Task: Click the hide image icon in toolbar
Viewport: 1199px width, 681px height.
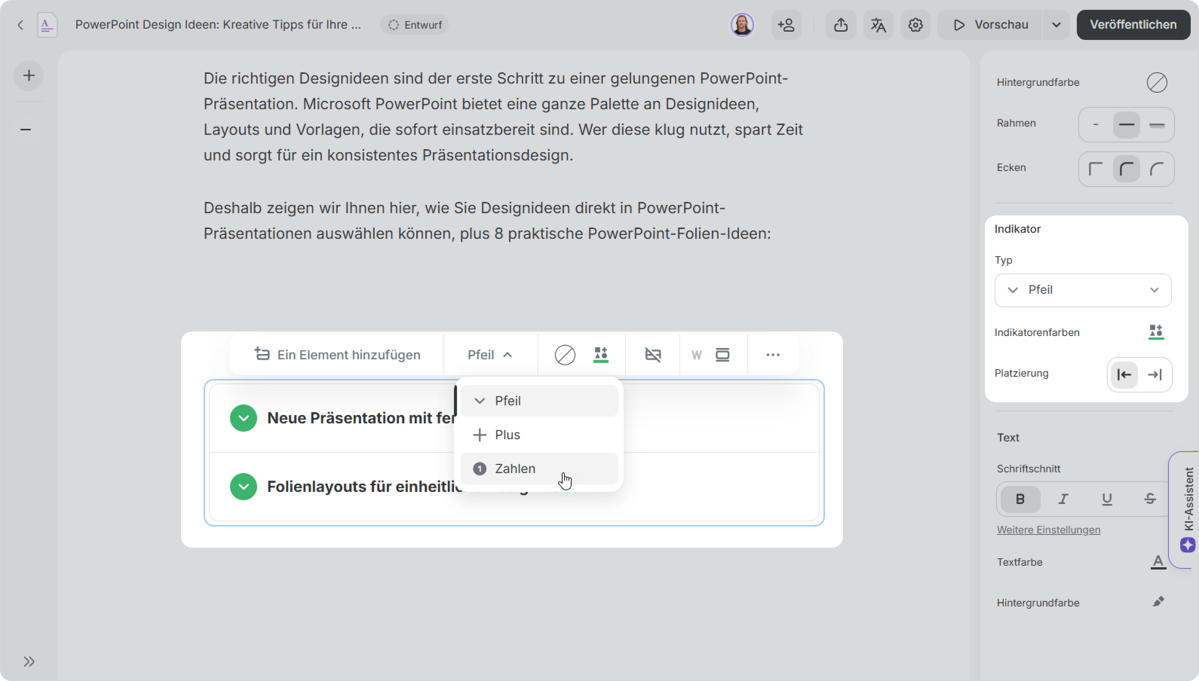Action: pyautogui.click(x=653, y=354)
